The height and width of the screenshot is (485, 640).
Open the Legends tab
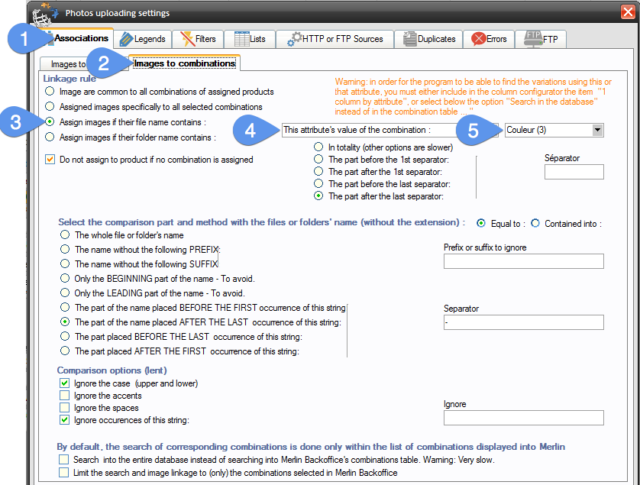(x=142, y=39)
